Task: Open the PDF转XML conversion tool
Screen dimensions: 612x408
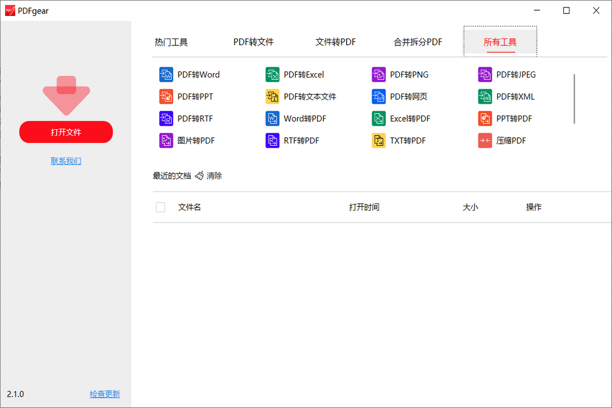Action: tap(514, 96)
